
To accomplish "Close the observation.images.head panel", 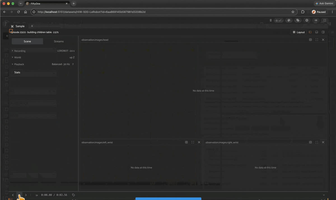I will (323, 40).
